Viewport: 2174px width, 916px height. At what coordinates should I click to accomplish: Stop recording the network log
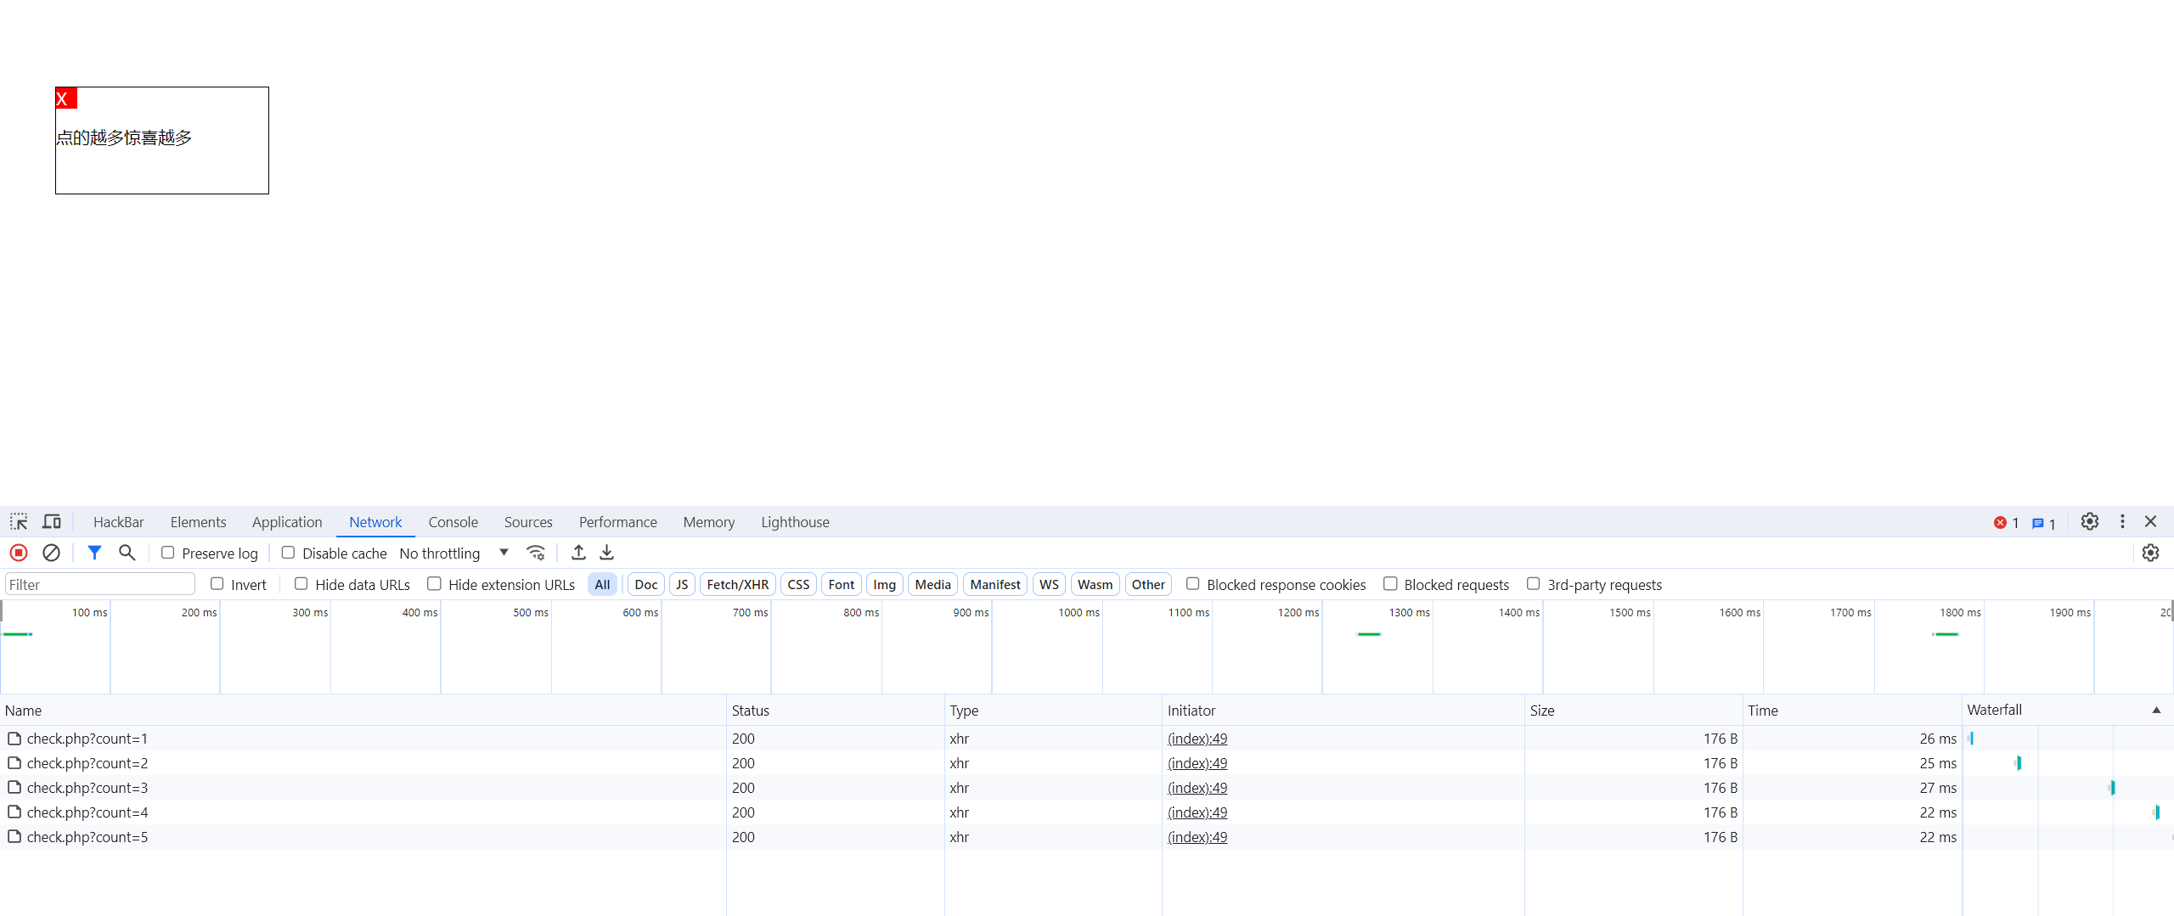tap(19, 553)
